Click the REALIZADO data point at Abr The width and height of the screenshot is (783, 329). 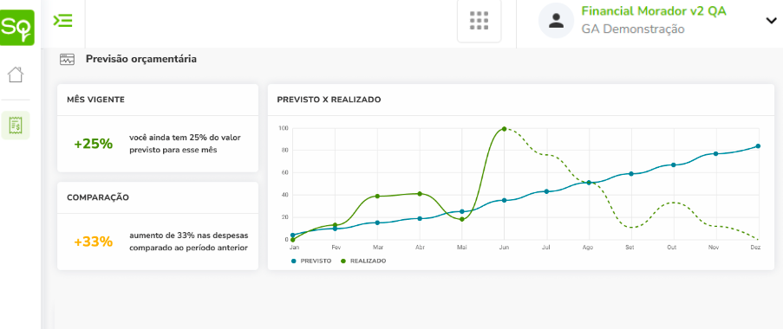[x=420, y=193]
